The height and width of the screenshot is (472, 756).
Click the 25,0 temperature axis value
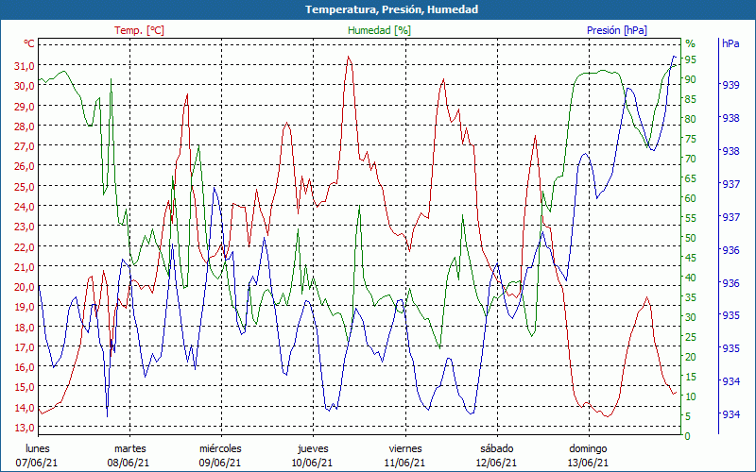click(x=23, y=186)
